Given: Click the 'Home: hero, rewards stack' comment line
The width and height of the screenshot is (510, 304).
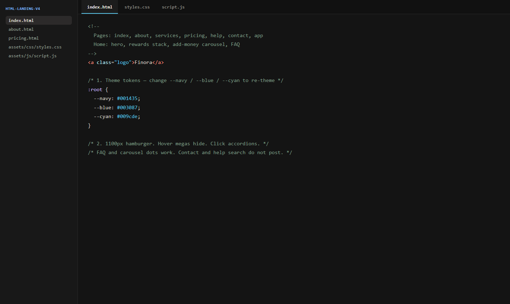Looking at the screenshot, I should click(166, 45).
